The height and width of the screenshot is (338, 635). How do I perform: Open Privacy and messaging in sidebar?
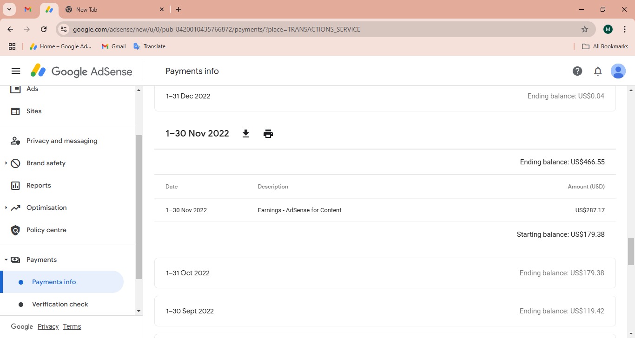pos(62,141)
